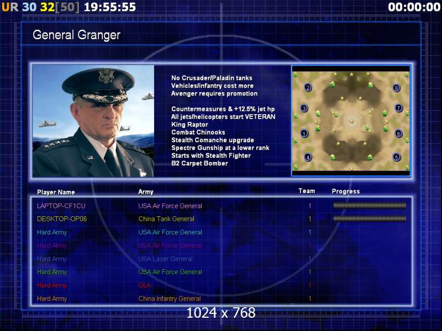
Task: Click the Player Name column header
Action: pyautogui.click(x=56, y=192)
